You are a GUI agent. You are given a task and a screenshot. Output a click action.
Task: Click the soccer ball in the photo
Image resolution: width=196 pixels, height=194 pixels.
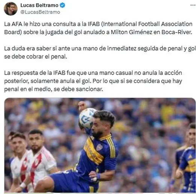pyautogui.click(x=87, y=118)
